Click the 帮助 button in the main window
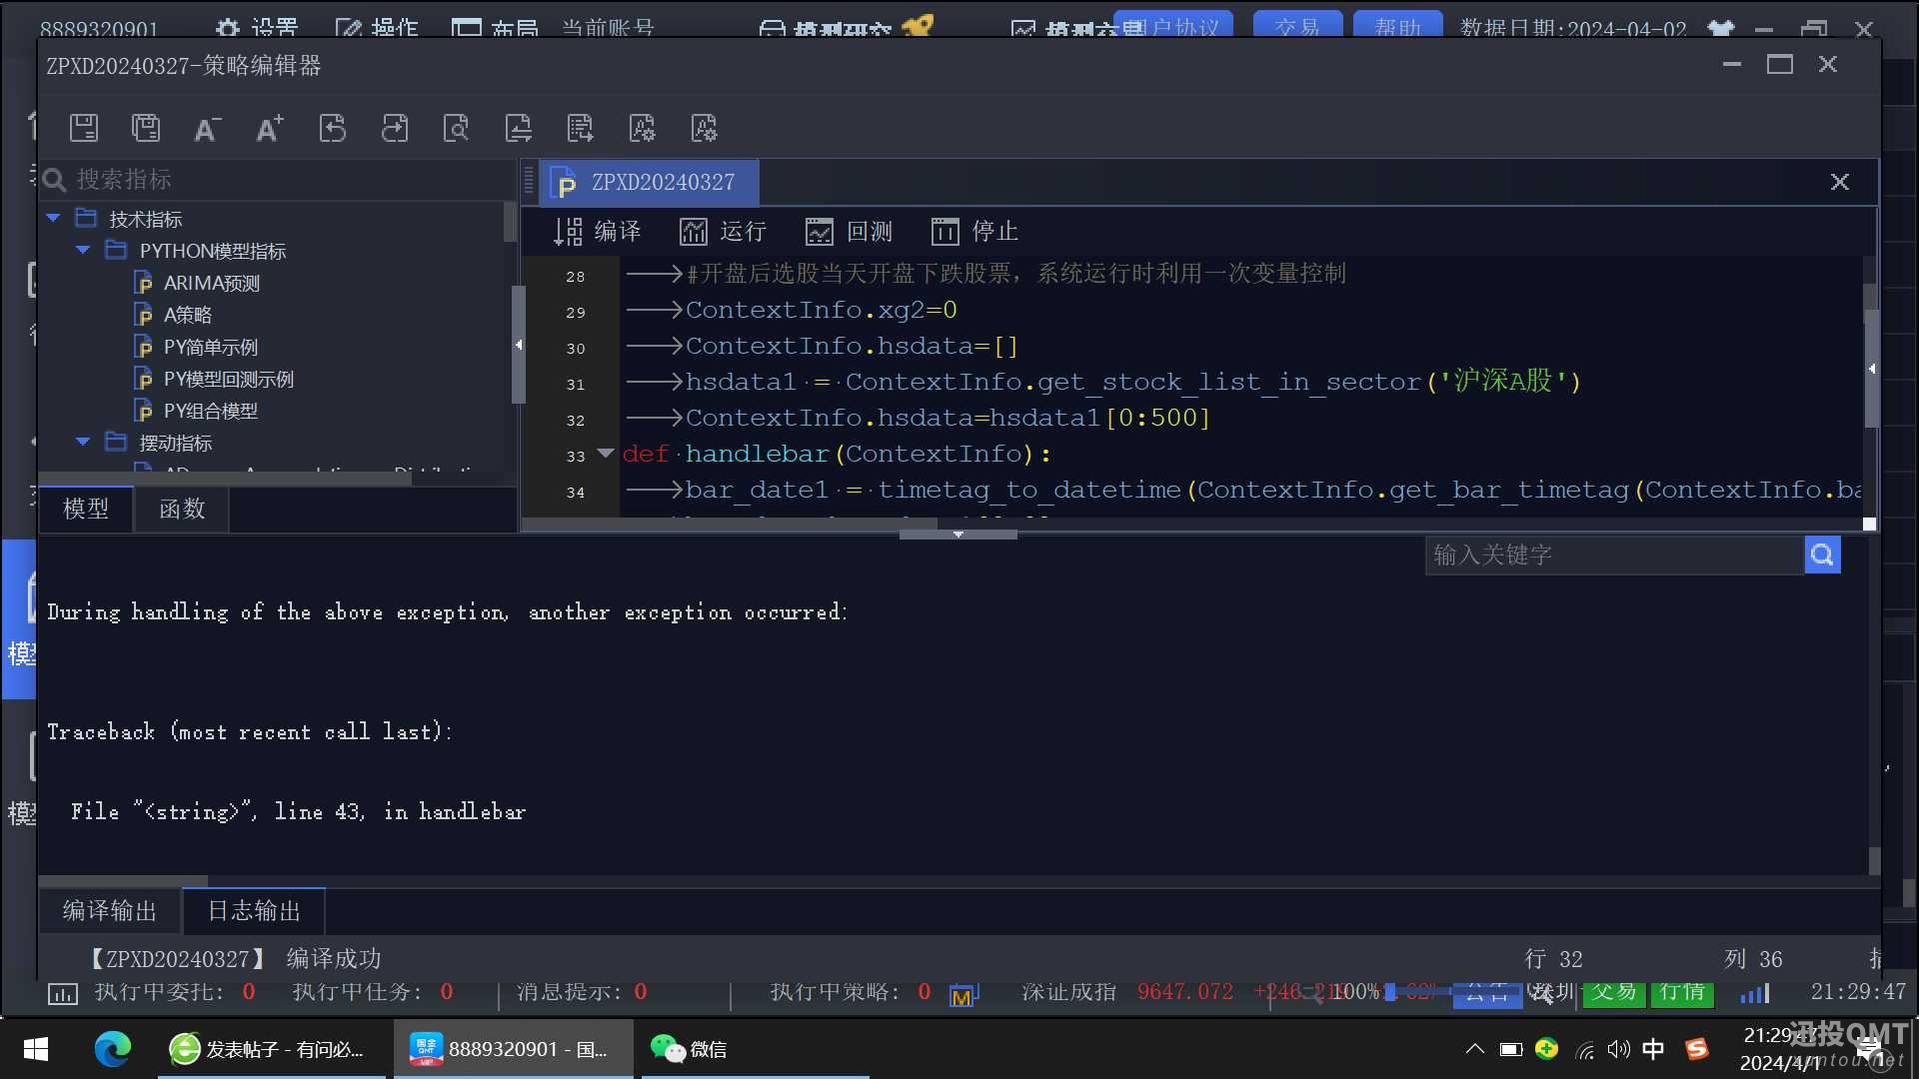 tap(1397, 26)
